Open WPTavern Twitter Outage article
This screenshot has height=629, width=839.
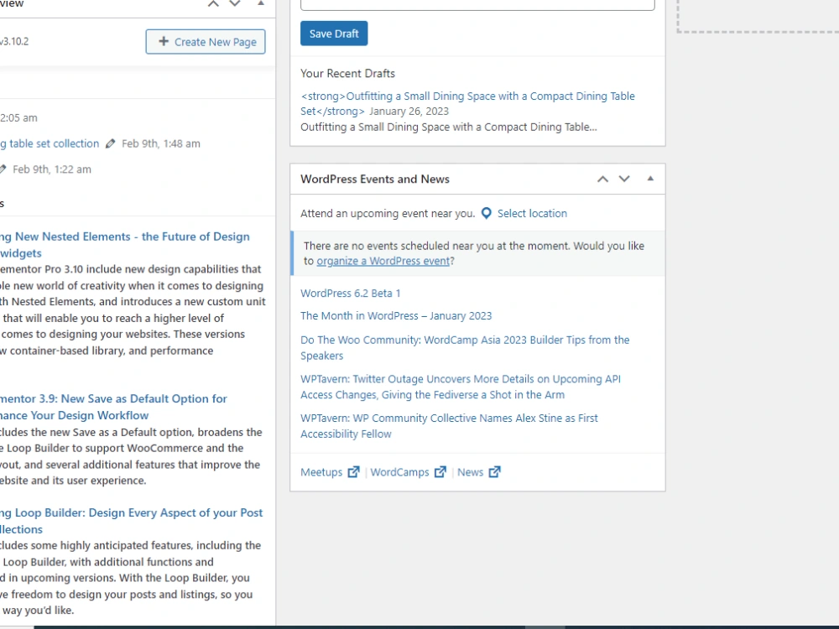460,387
